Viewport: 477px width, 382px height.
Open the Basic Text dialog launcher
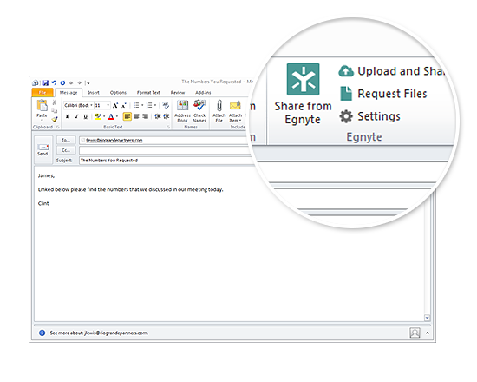point(168,127)
